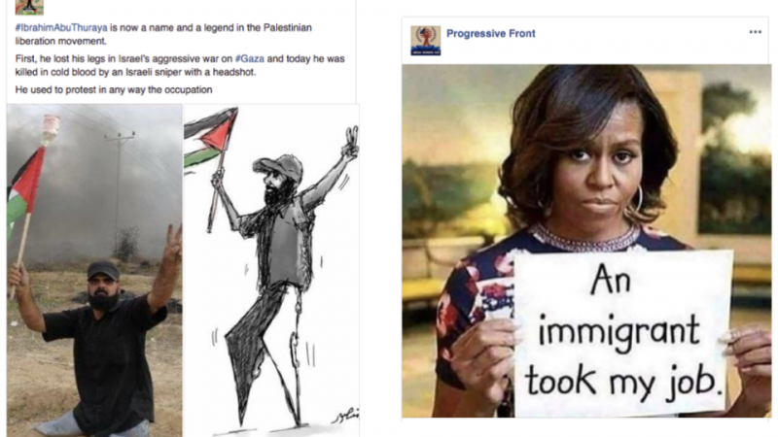
Task: Open the Michelle Obama meme image
Action: 586,241
